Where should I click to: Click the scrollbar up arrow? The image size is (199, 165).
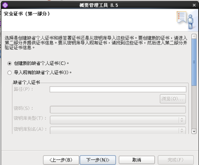point(194,36)
